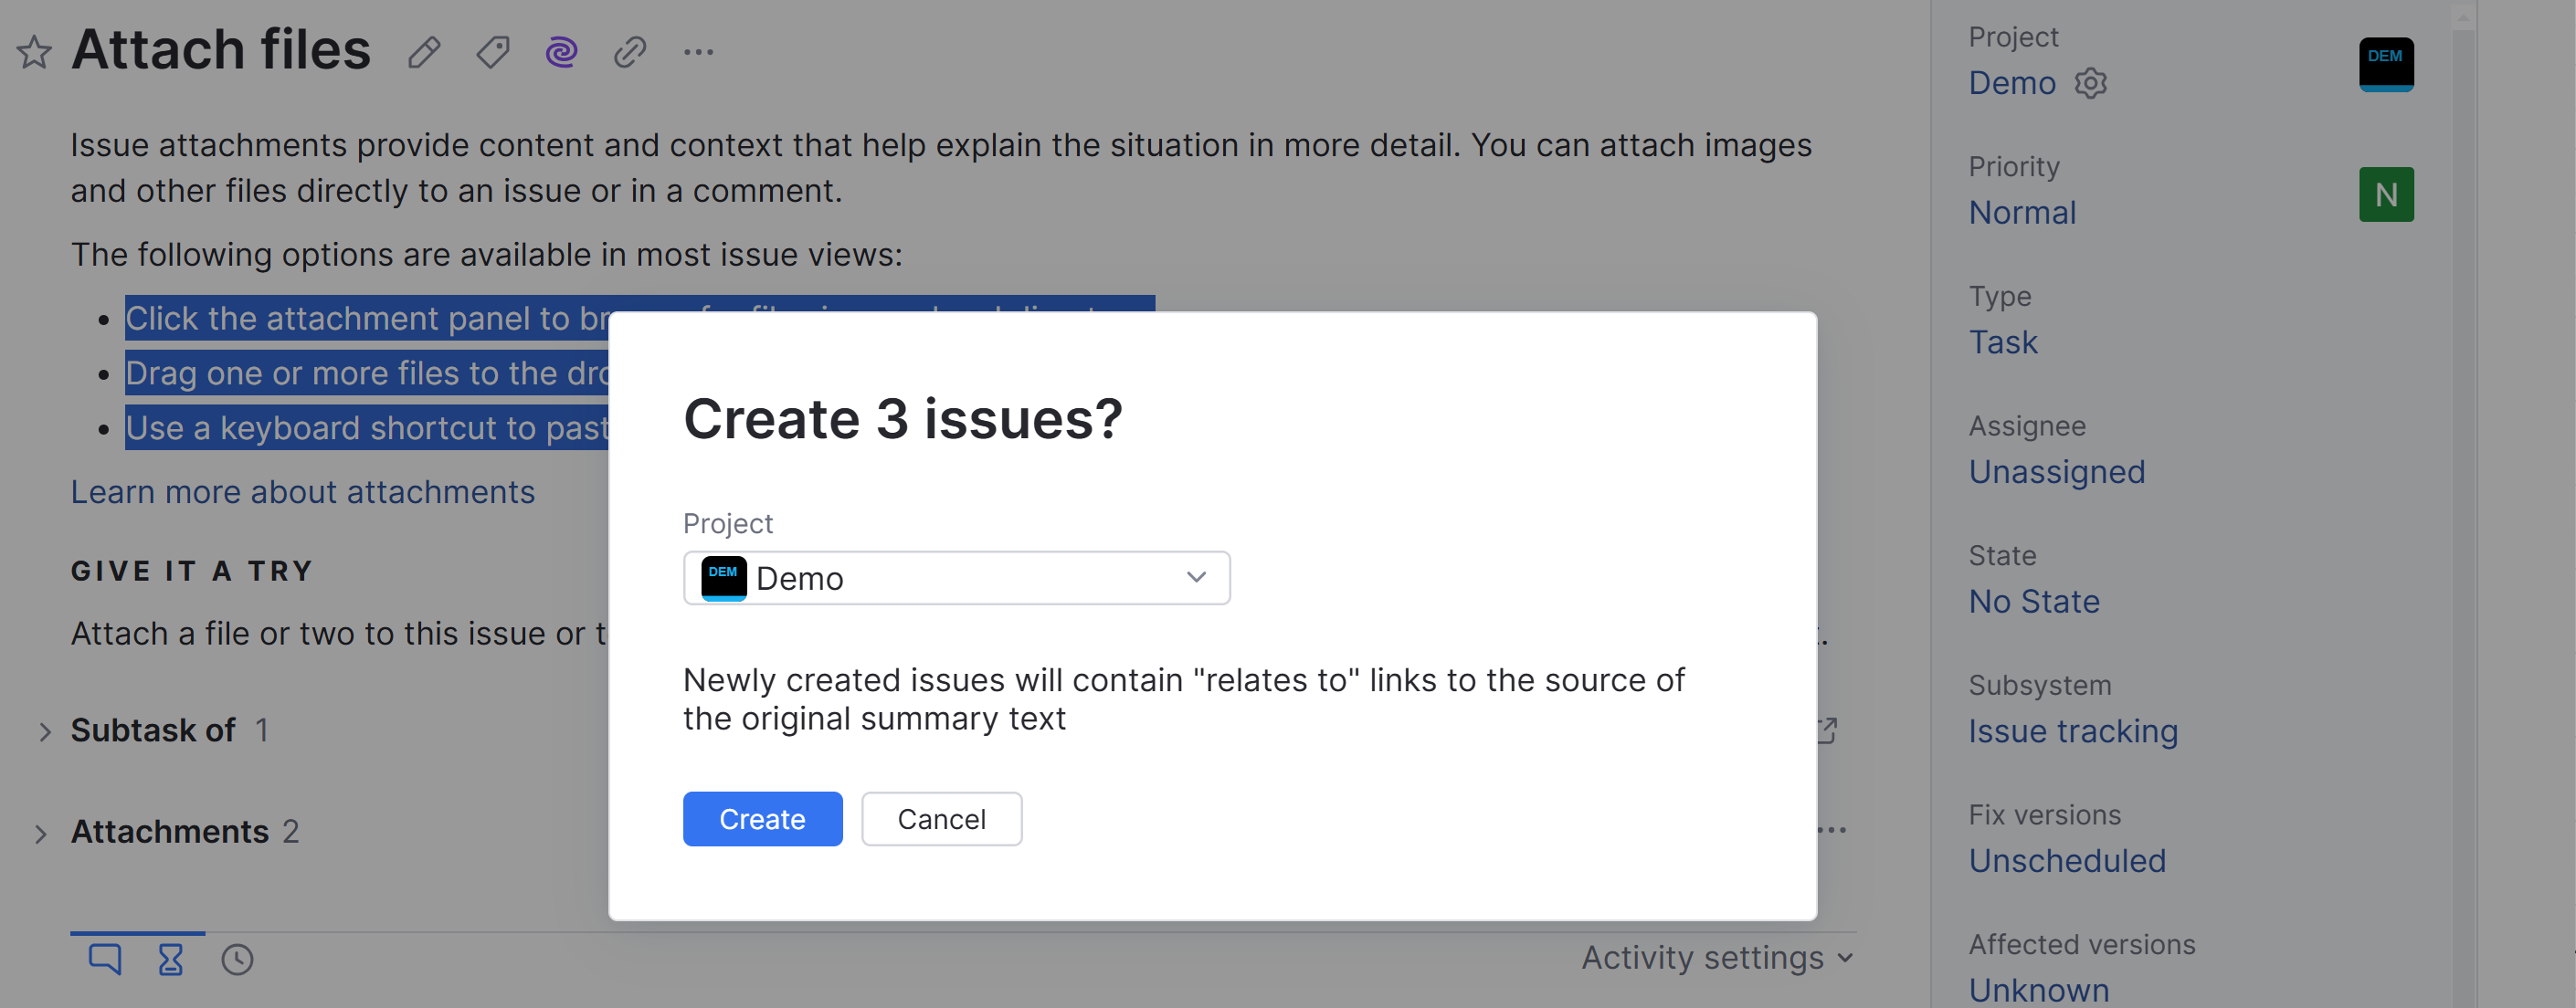Open the attachments options menu
Screen dimensions: 2576x1008
[x=1833, y=831]
